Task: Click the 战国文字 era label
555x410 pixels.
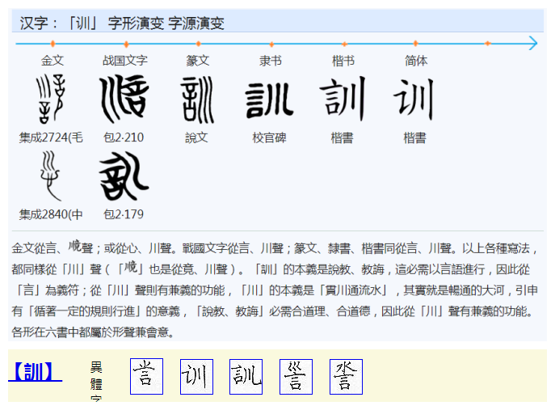Action: tap(125, 61)
